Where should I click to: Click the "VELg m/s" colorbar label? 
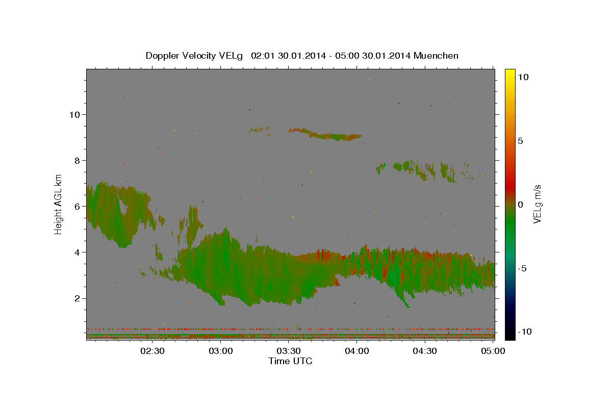click(x=537, y=203)
